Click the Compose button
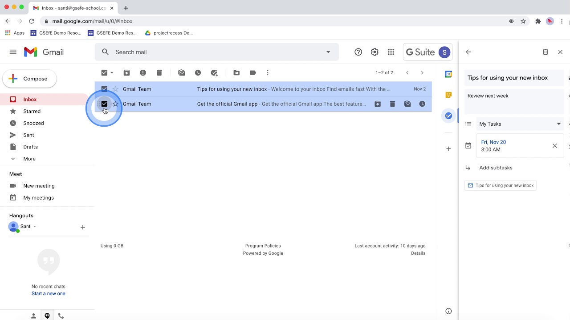Viewport: 570px width, 320px height. tap(29, 79)
